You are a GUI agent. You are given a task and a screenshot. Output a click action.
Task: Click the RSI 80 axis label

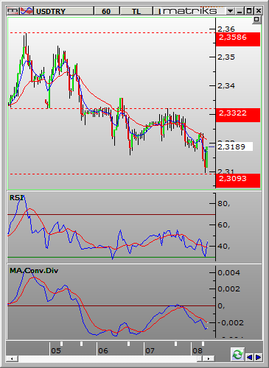[224, 204]
